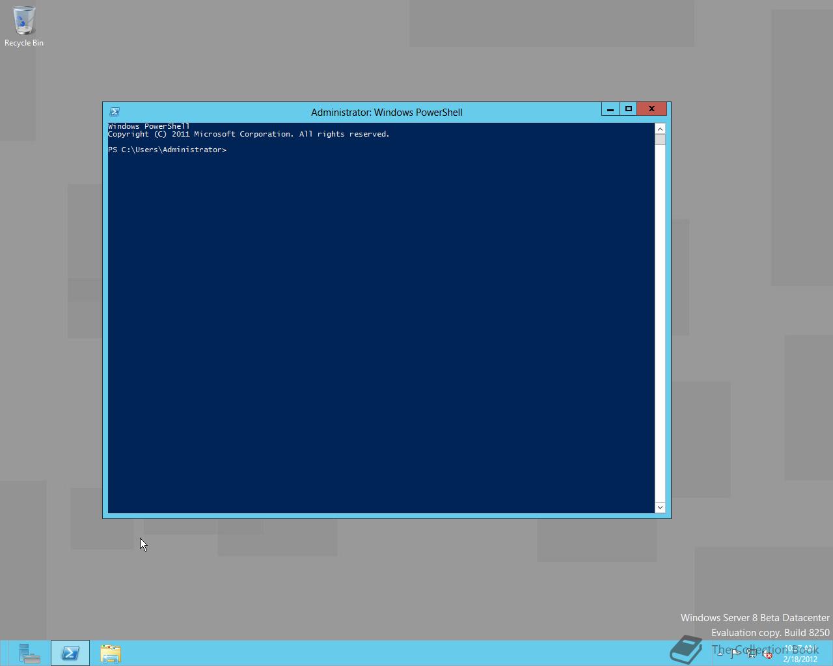
Task: Open Server Manager from the taskbar
Action: point(29,654)
